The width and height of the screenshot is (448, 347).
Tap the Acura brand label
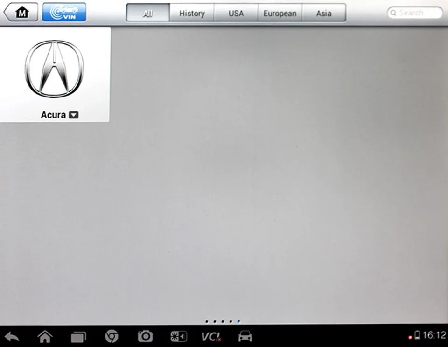pos(53,115)
